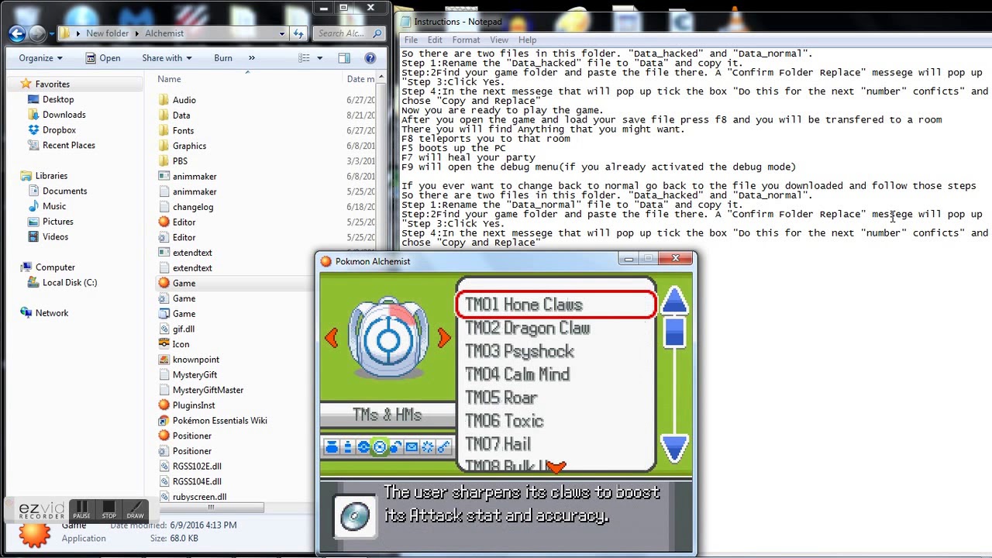Click the ezvid Draw button
992x558 pixels.
pos(135,510)
